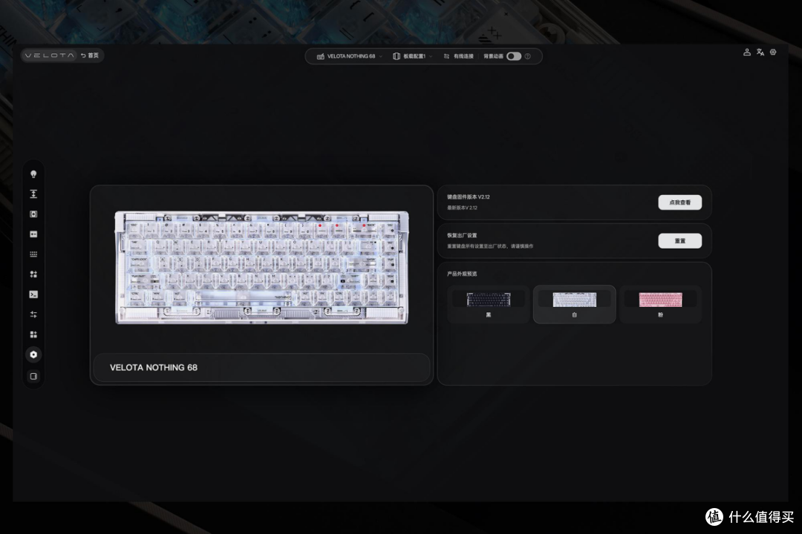Click the panel toggle icon at sidebar bottom
This screenshot has height=534, width=802.
tap(33, 377)
